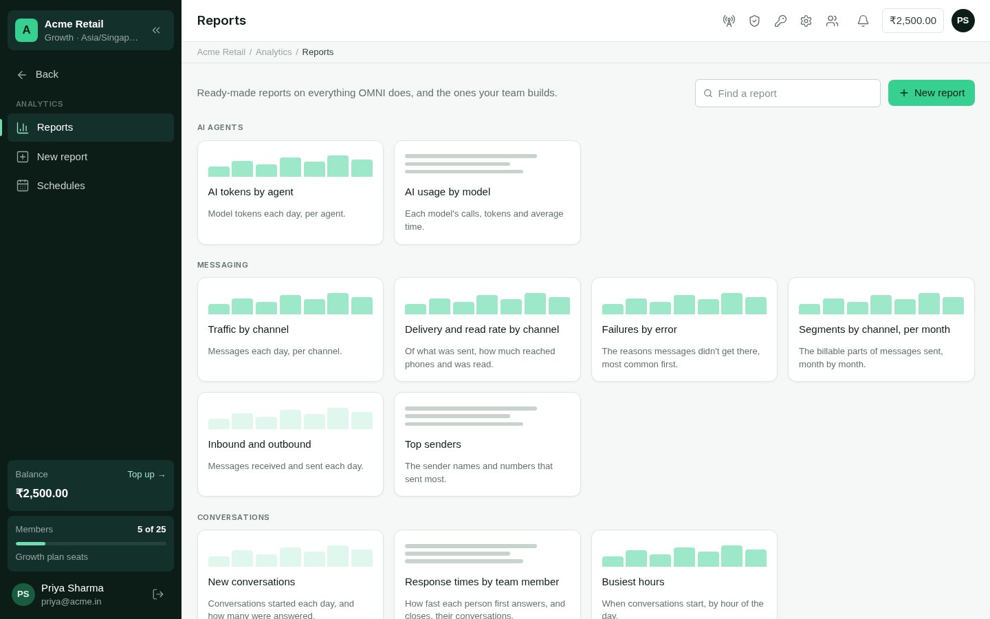The height and width of the screenshot is (619, 990).
Task: Open settings via the gear icon
Action: pyautogui.click(x=806, y=21)
